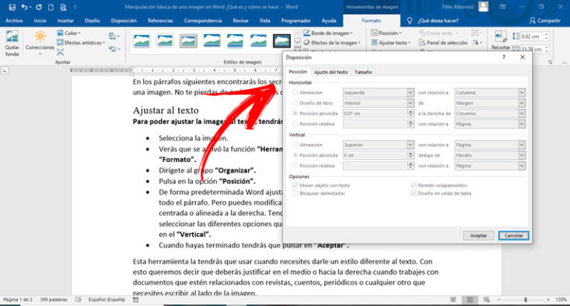Open Efectos artísticos options

[80, 43]
